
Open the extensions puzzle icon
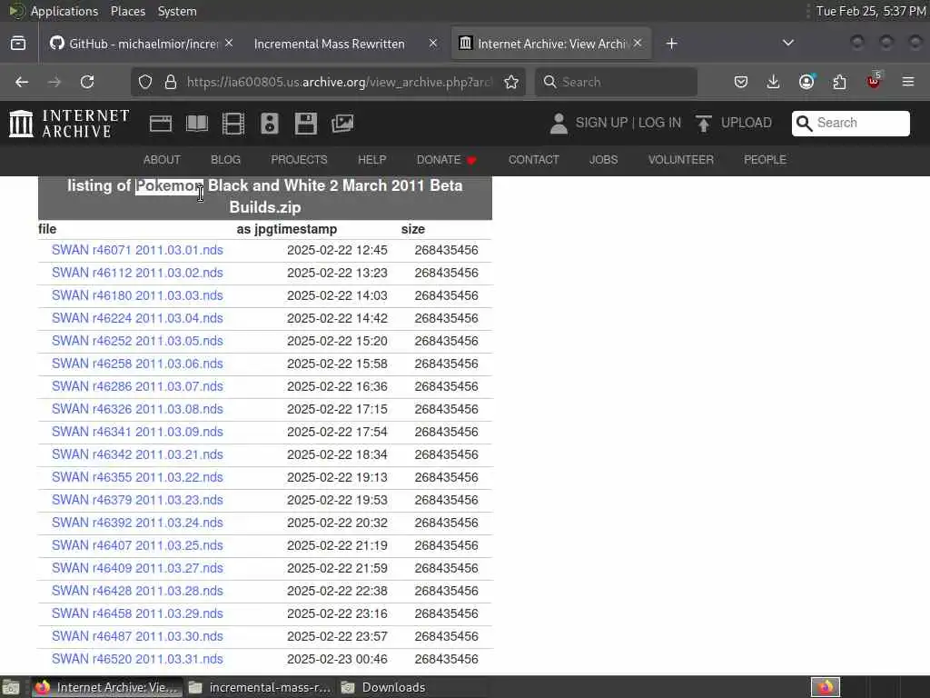coord(839,82)
